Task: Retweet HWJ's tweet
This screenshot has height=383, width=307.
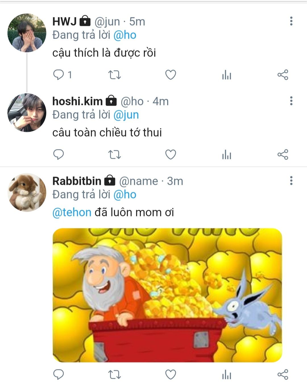Action: pos(115,75)
